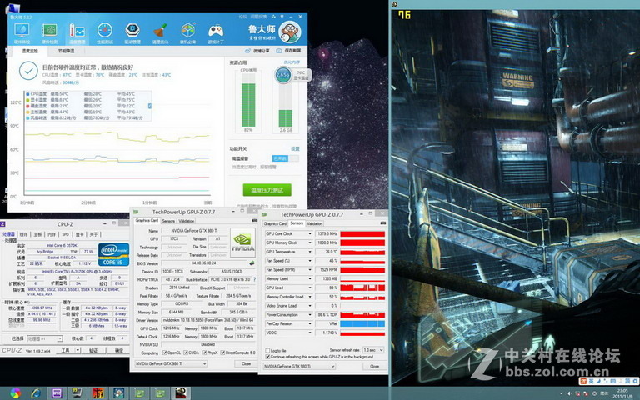Click NVIDIA logo in GPU-Z Graphics Card
The image size is (640, 400).
[x=242, y=242]
